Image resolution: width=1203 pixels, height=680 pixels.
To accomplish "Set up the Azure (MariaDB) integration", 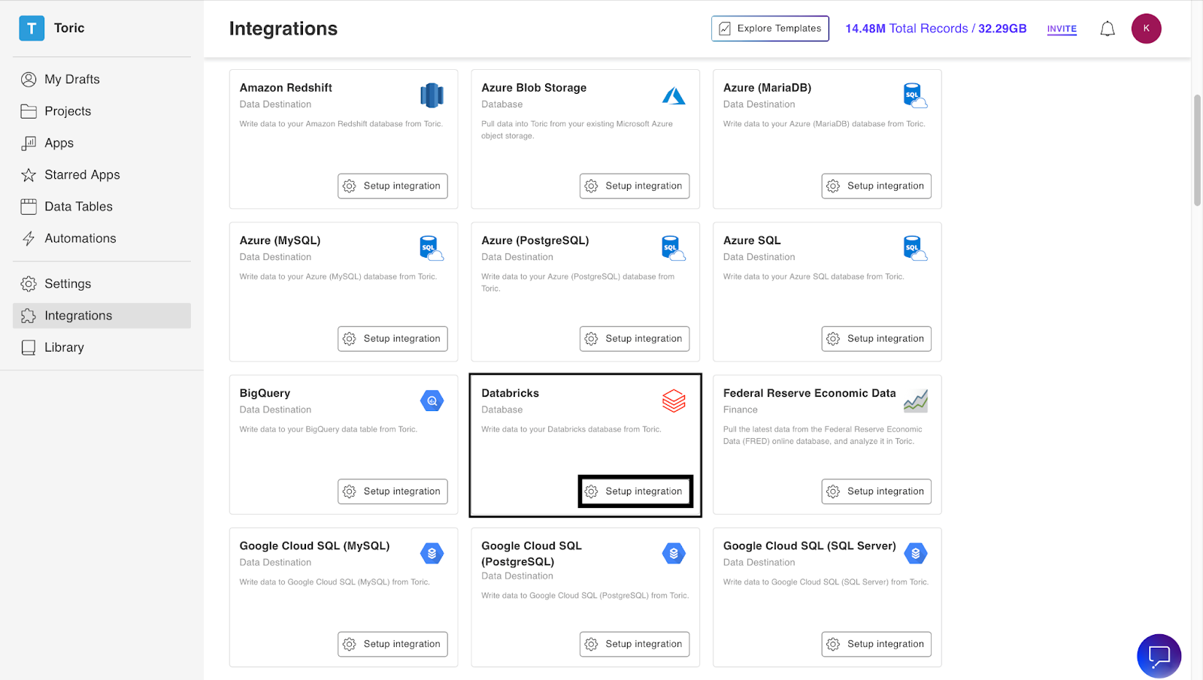I will point(876,186).
